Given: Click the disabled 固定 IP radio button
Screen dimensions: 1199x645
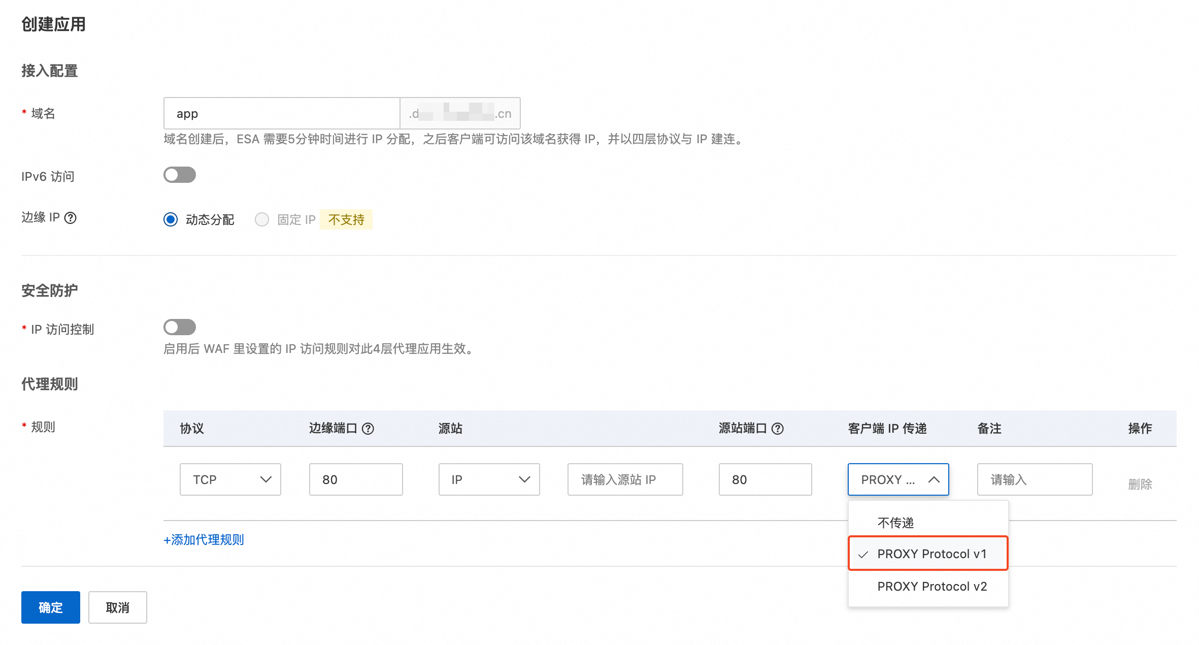Looking at the screenshot, I should pyautogui.click(x=262, y=219).
